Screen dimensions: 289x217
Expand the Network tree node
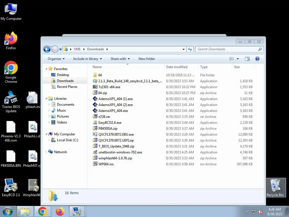pos(46,152)
